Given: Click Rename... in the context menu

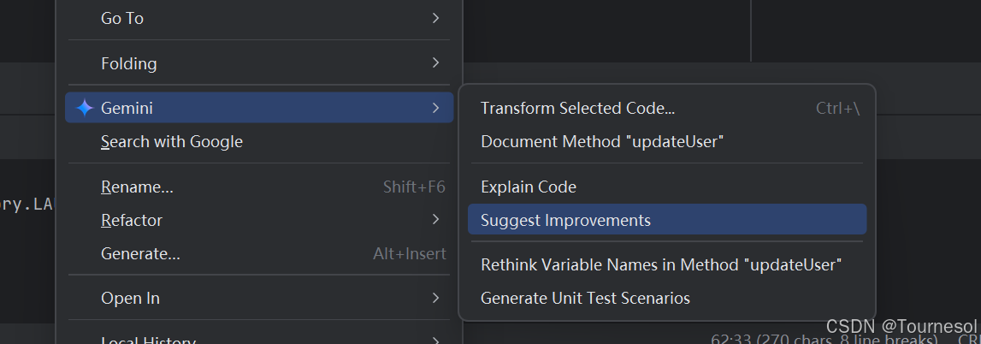Looking at the screenshot, I should click(x=137, y=187).
